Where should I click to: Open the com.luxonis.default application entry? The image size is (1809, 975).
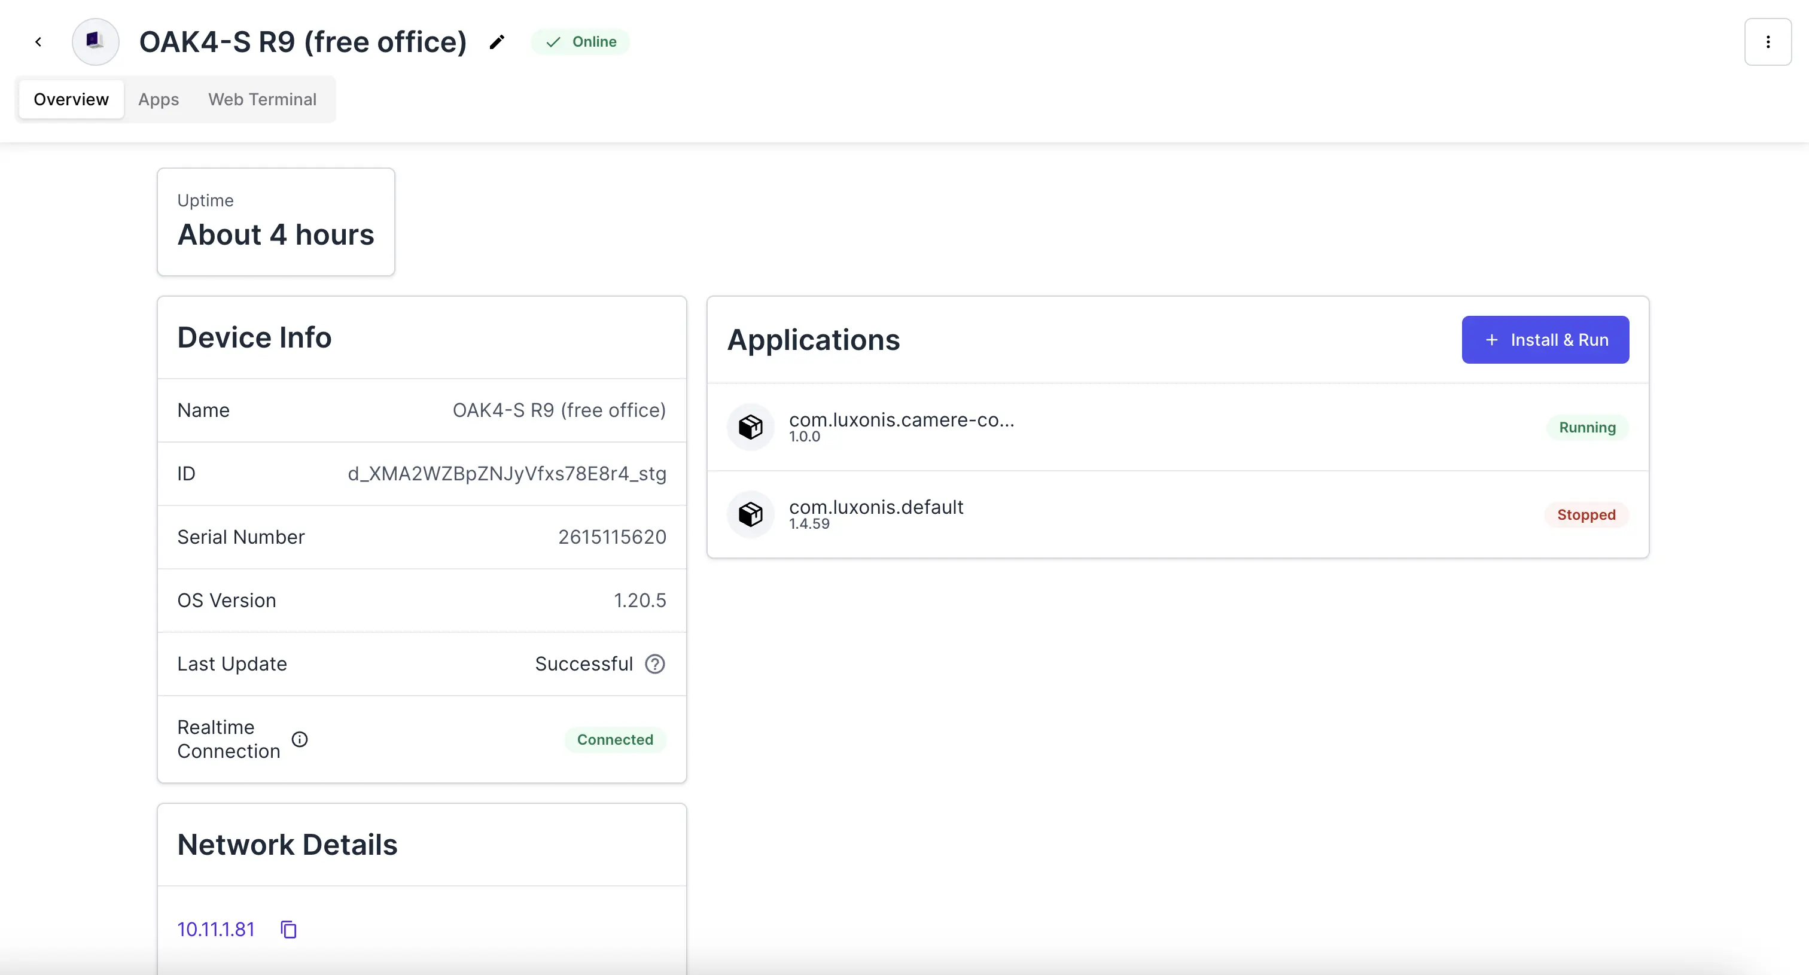pyautogui.click(x=876, y=507)
